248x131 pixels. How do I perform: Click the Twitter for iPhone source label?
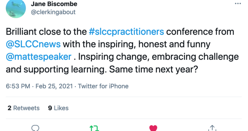point(103,86)
